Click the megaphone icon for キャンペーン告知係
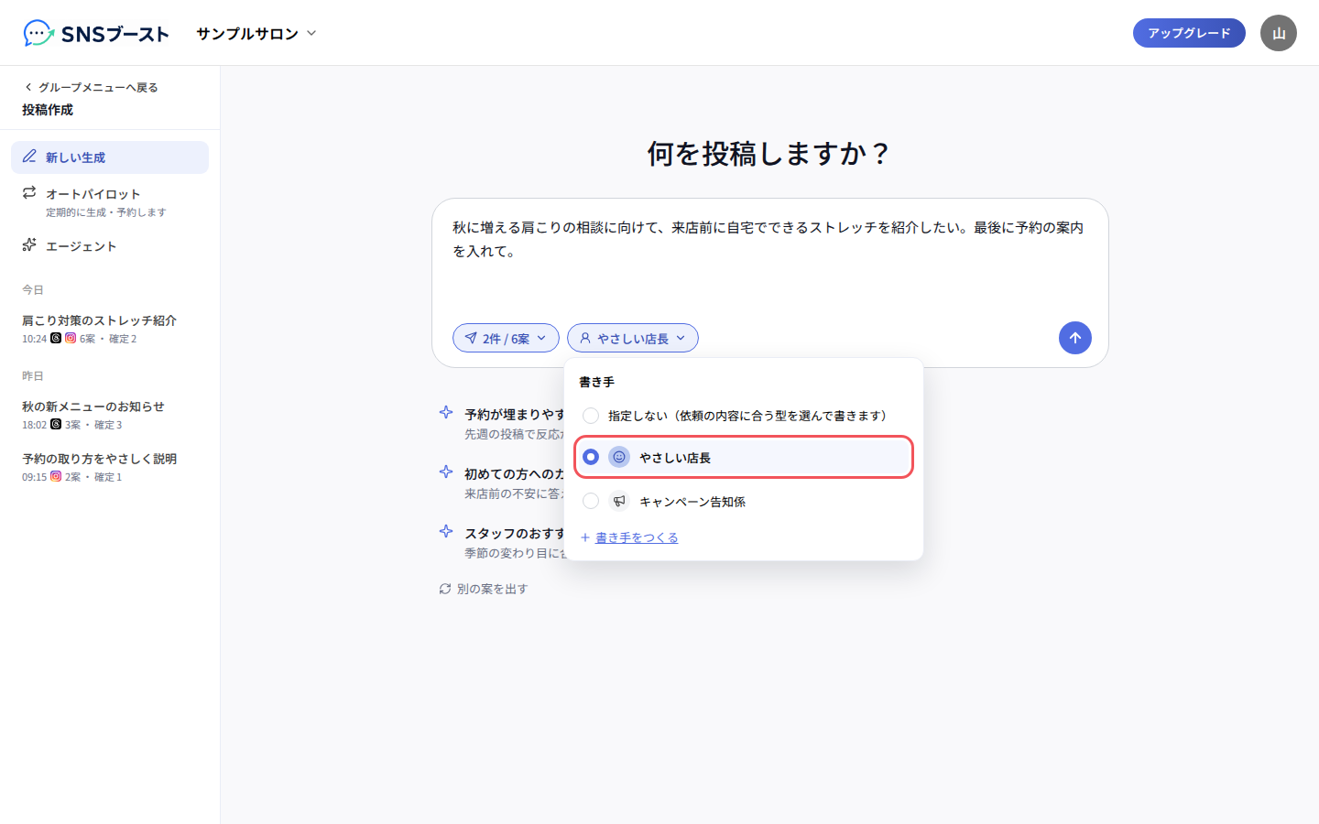 point(619,501)
